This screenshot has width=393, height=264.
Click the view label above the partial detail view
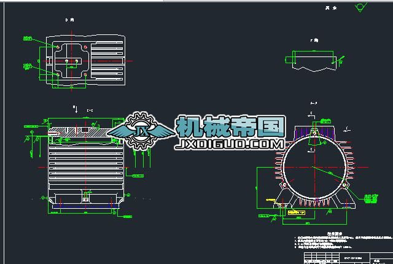click(314, 41)
